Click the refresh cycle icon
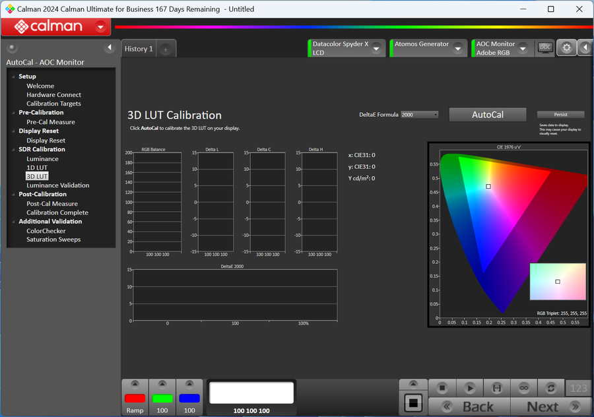Viewport: 594px width, 417px height. point(551,388)
